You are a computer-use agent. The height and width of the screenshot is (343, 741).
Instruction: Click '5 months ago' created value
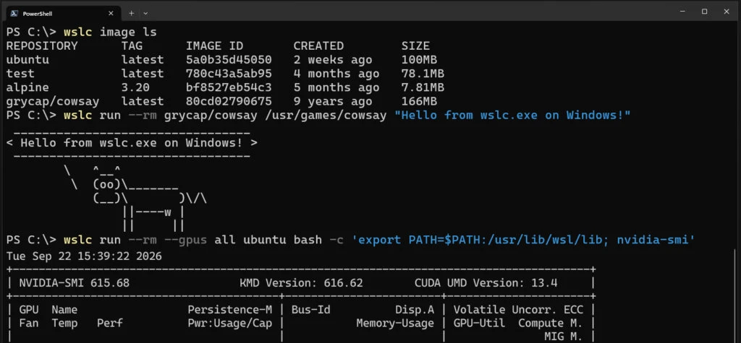[336, 88]
